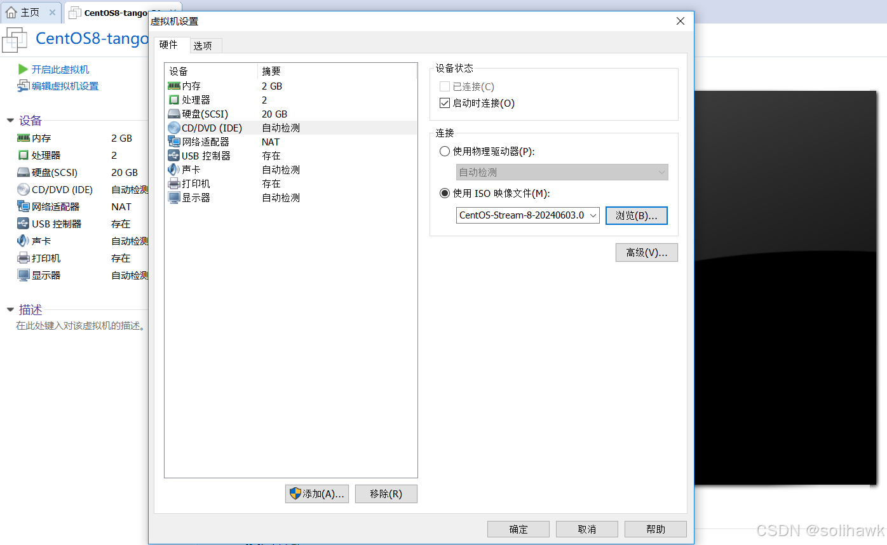
Task: Select the 声卡 sound card icon
Action: 174,170
